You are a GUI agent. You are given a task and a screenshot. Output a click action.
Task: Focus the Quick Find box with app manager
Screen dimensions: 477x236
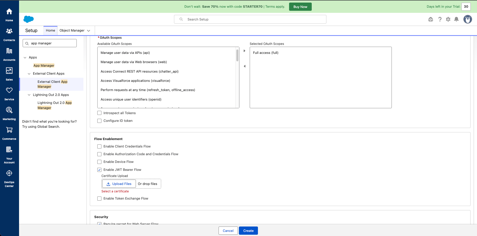pos(50,43)
